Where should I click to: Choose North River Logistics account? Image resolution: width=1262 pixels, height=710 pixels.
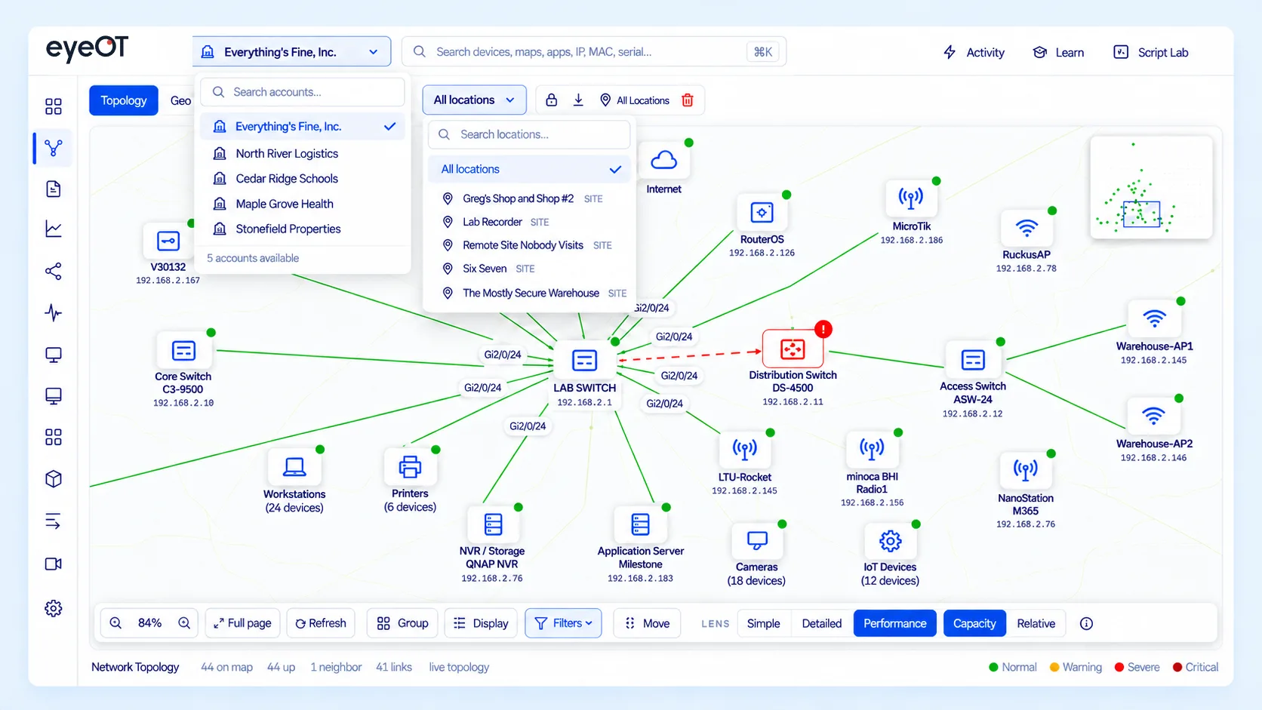(x=302, y=153)
